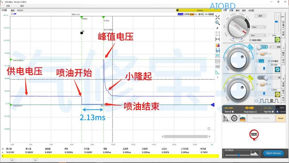
Task: Select the zoom magnifier tool
Action: (x=218, y=23)
